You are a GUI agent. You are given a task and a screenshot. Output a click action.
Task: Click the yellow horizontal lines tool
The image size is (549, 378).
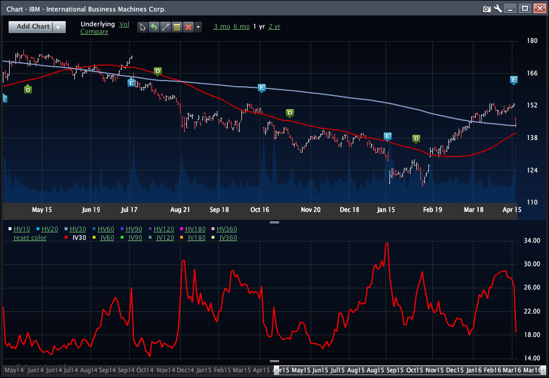coord(177,27)
